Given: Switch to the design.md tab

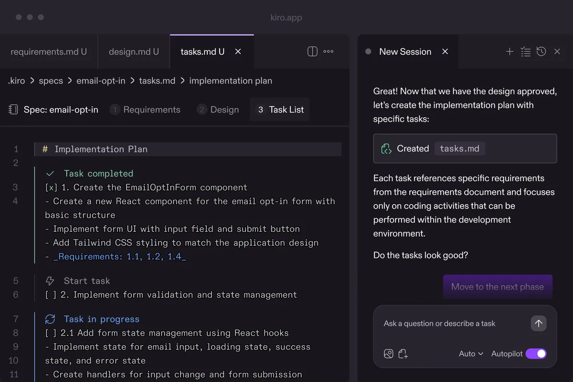Looking at the screenshot, I should [134, 51].
